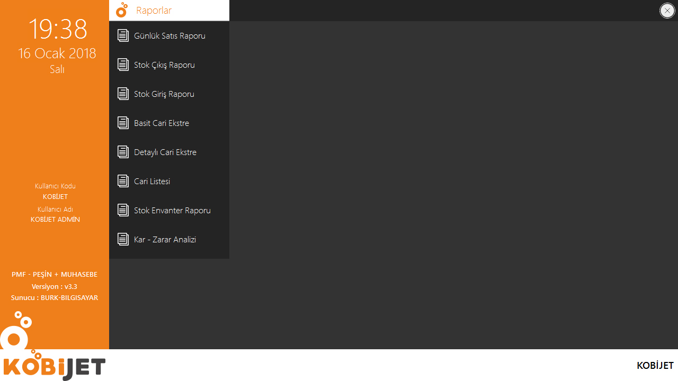Click the weekday text Salı

(x=57, y=69)
